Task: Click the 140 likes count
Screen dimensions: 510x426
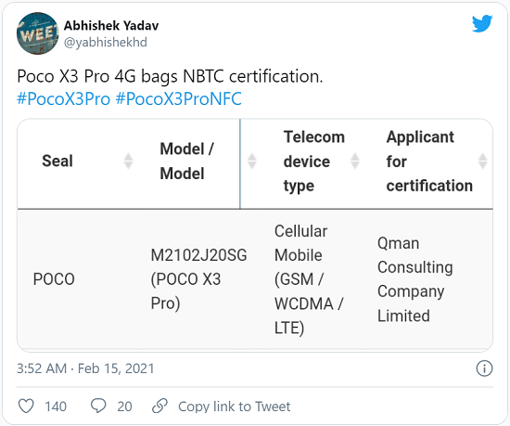Action: click(x=56, y=407)
